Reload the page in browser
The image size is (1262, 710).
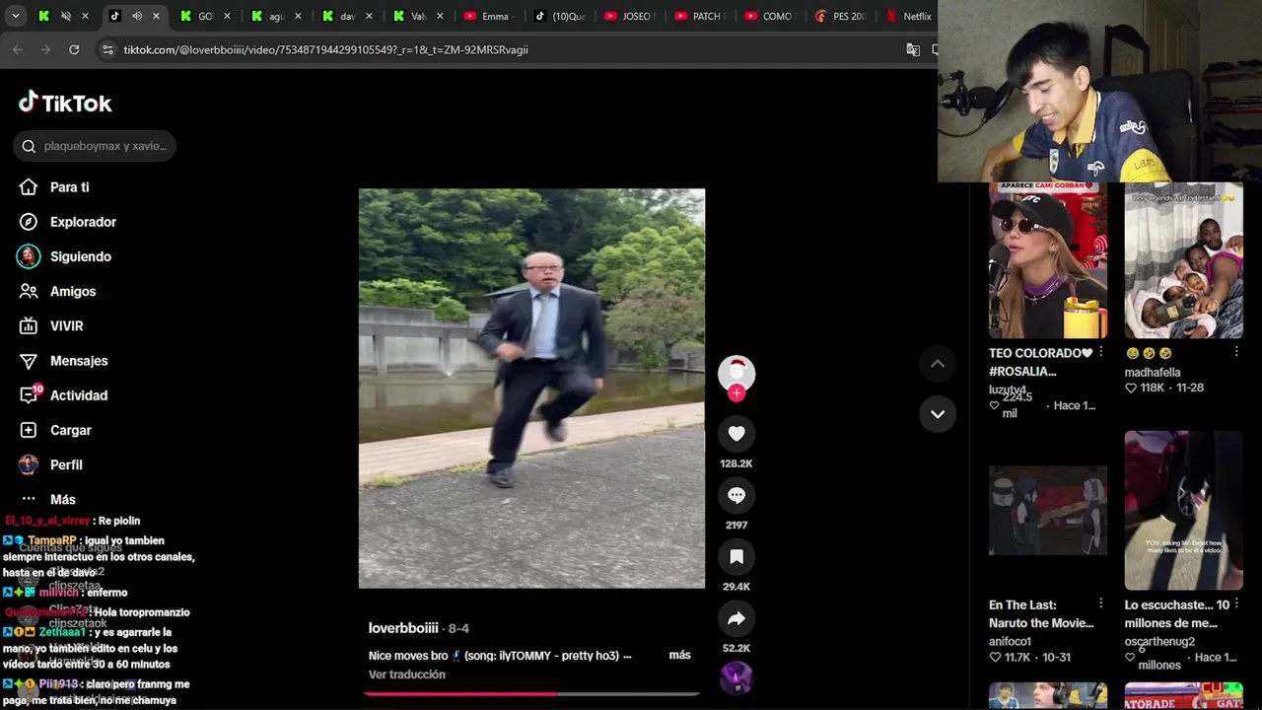74,49
